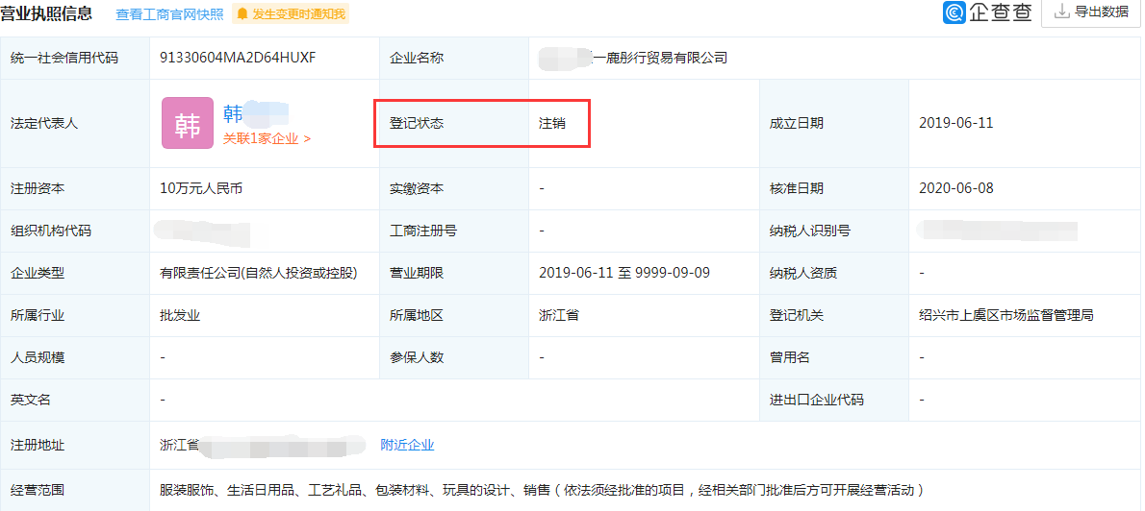Click the 经营范围 business scope description text

coord(542,490)
